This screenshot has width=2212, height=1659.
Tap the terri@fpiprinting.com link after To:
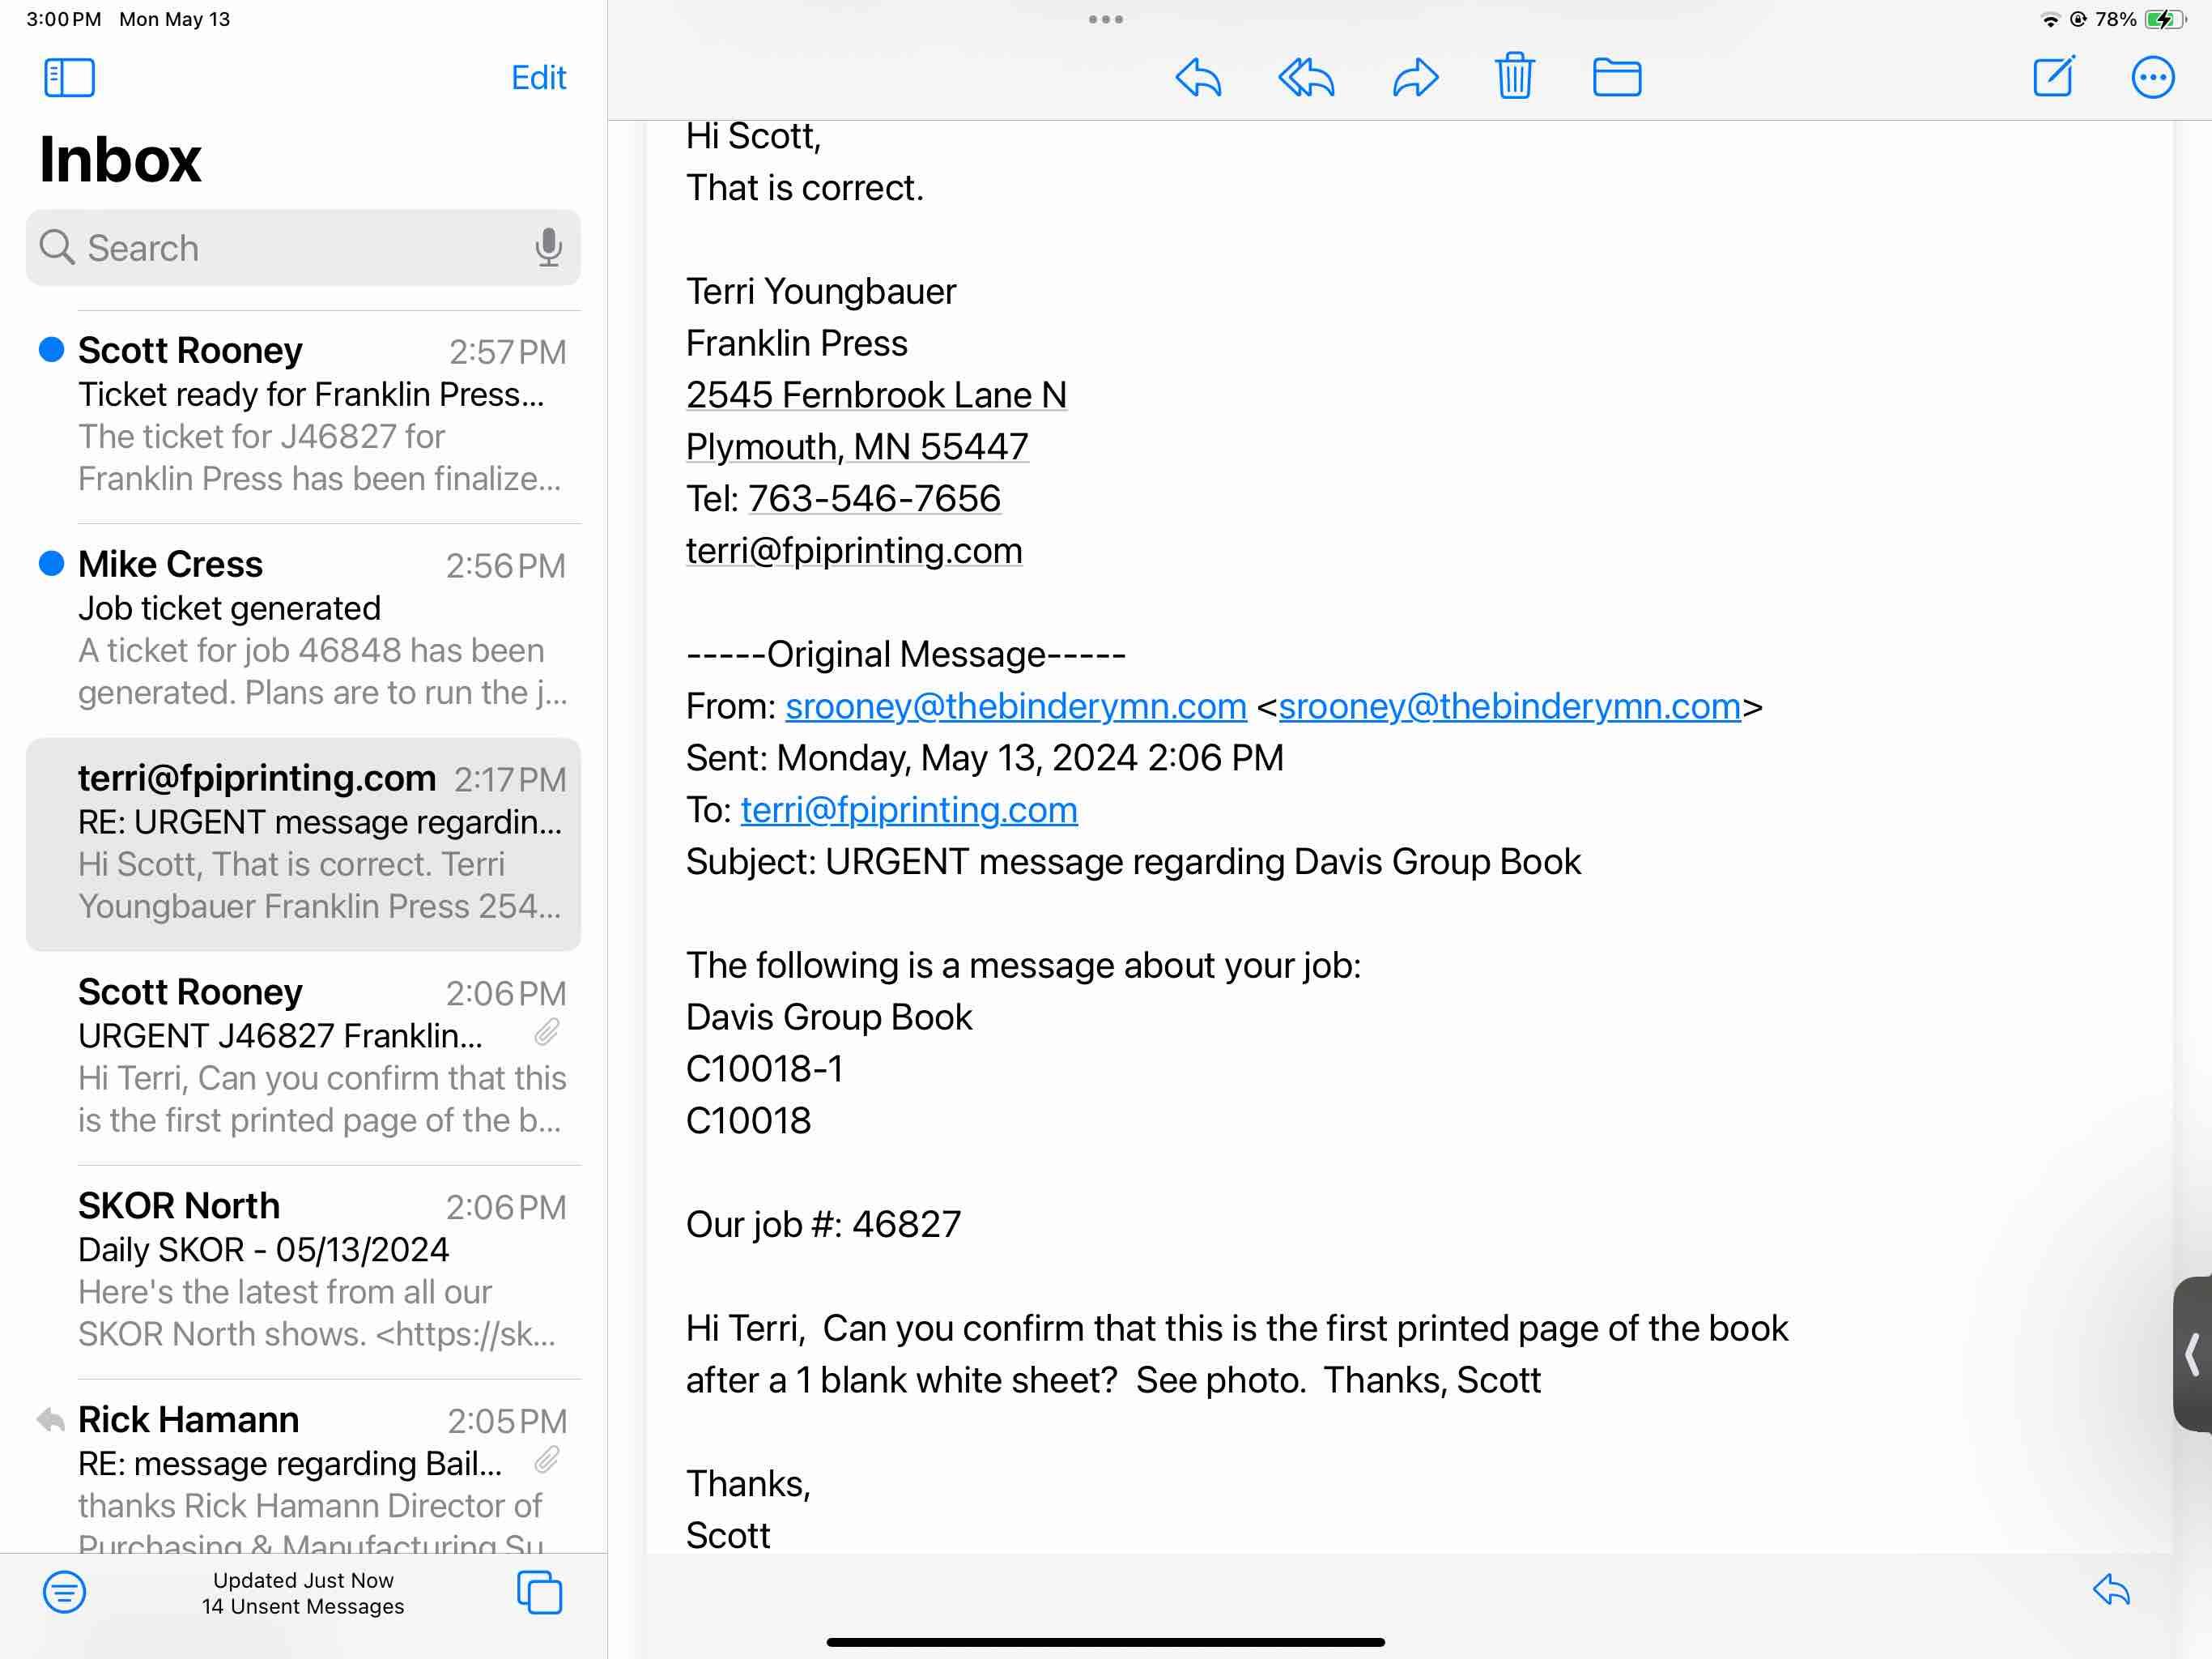pos(908,809)
